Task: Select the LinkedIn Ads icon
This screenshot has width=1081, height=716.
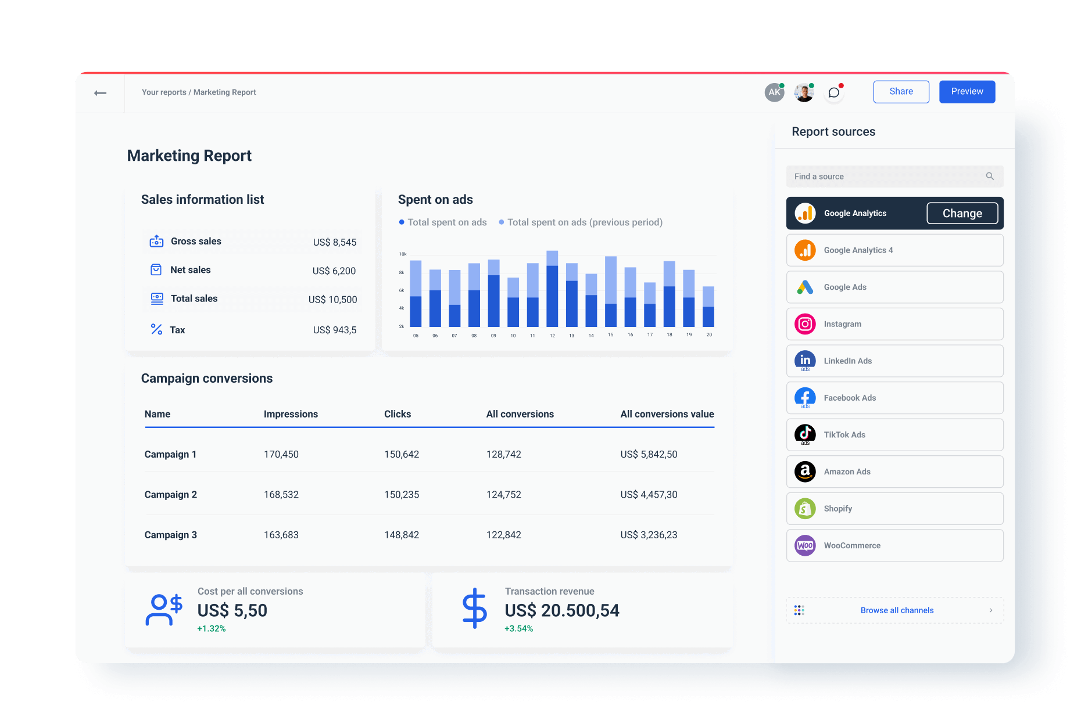Action: pyautogui.click(x=805, y=361)
